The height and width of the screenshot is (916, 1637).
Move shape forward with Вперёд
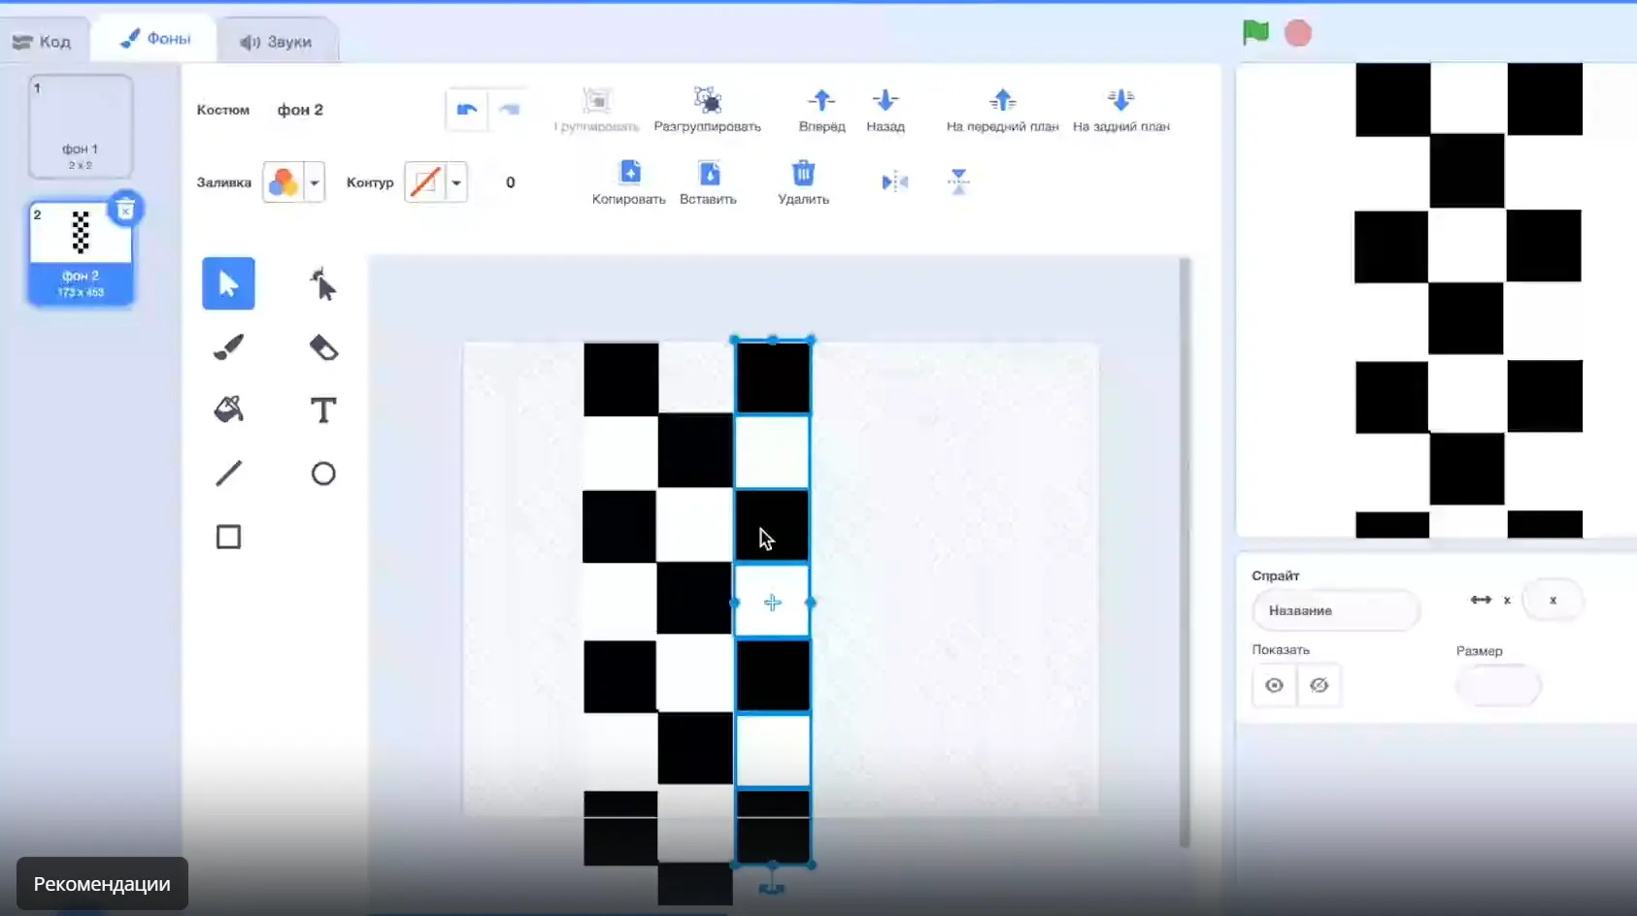click(x=821, y=110)
